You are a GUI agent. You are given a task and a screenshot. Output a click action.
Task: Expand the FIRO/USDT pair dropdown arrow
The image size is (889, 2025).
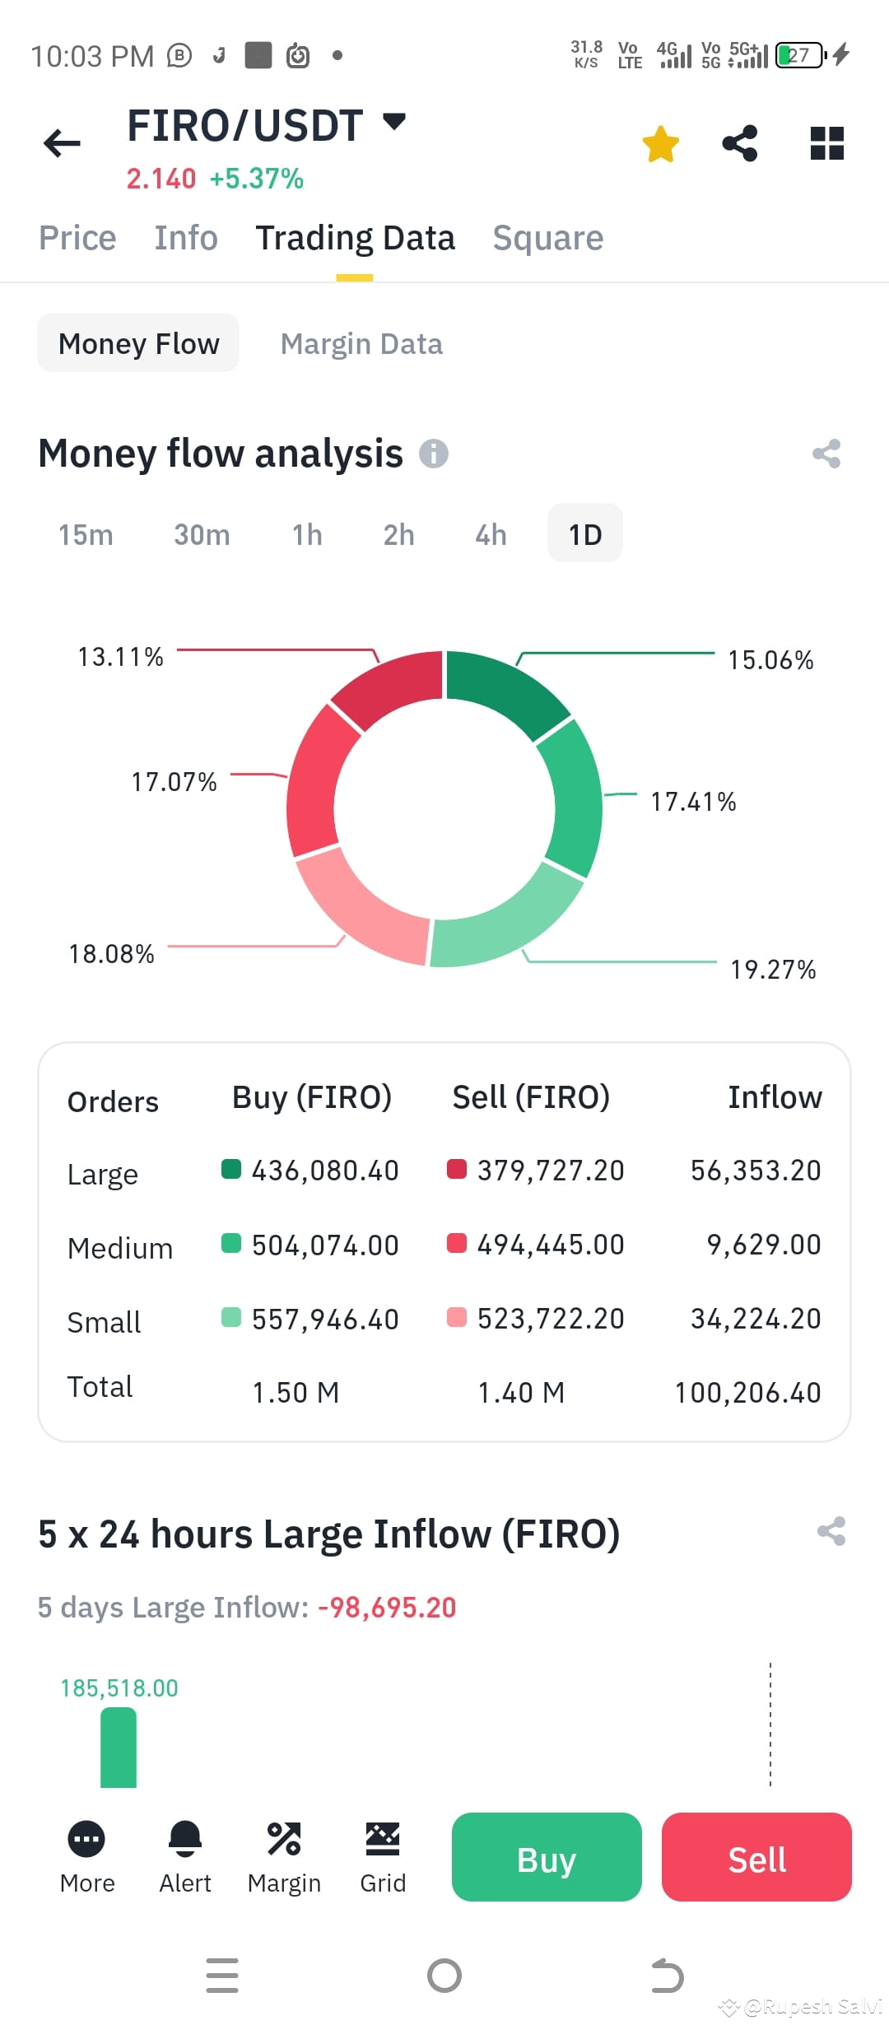394,122
